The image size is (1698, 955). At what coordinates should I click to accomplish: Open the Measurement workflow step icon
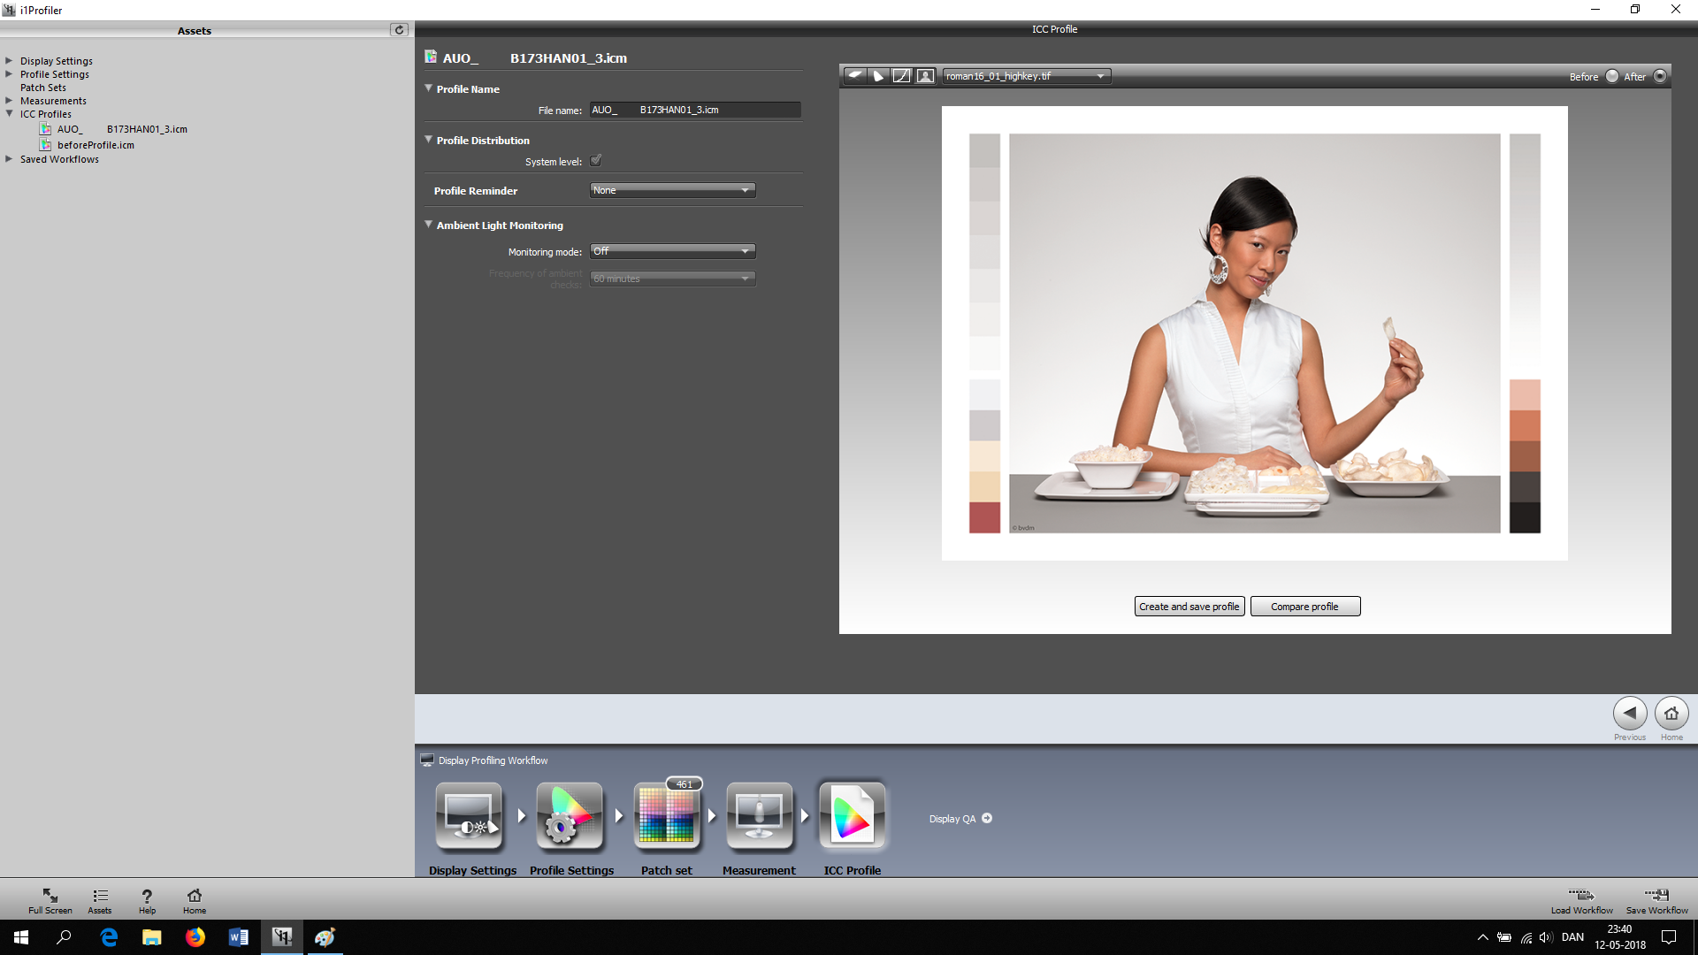click(x=759, y=814)
